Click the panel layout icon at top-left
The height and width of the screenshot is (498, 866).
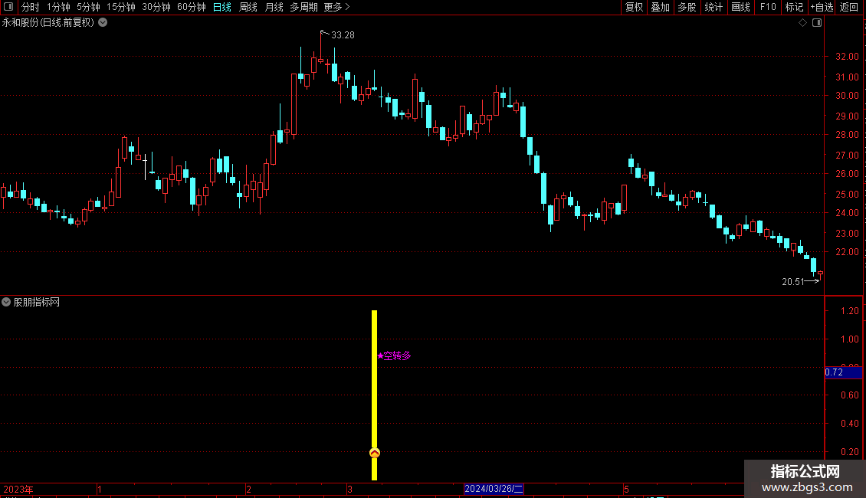[8, 7]
